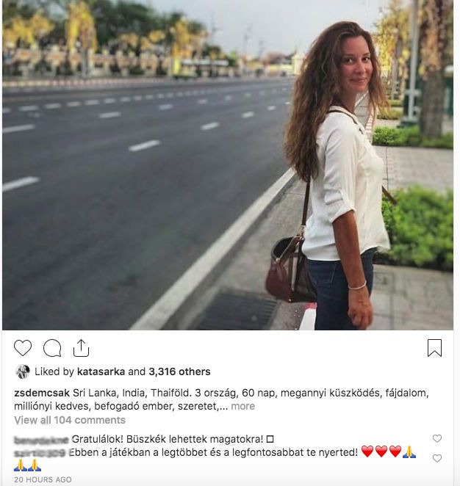Share the post using the share arrow icon
This screenshot has width=460, height=486.
[x=81, y=348]
